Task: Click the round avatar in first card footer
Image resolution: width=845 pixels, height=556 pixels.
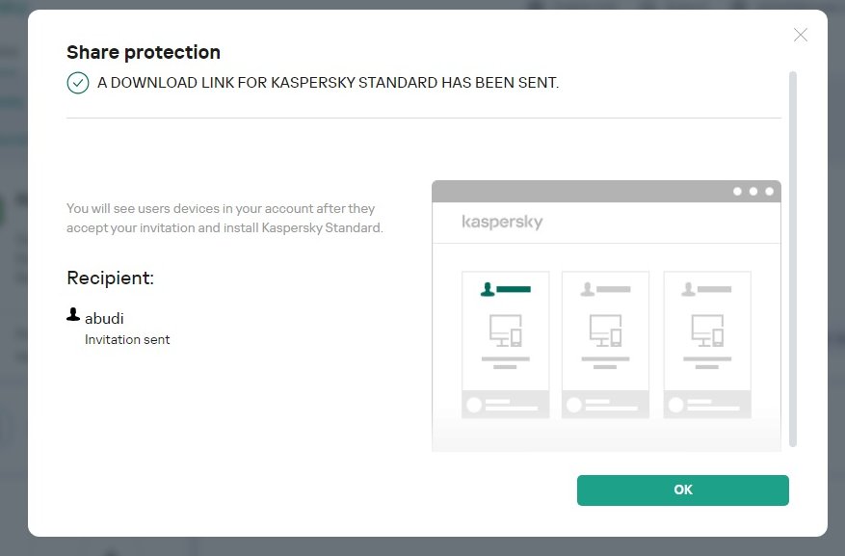Action: 474,405
